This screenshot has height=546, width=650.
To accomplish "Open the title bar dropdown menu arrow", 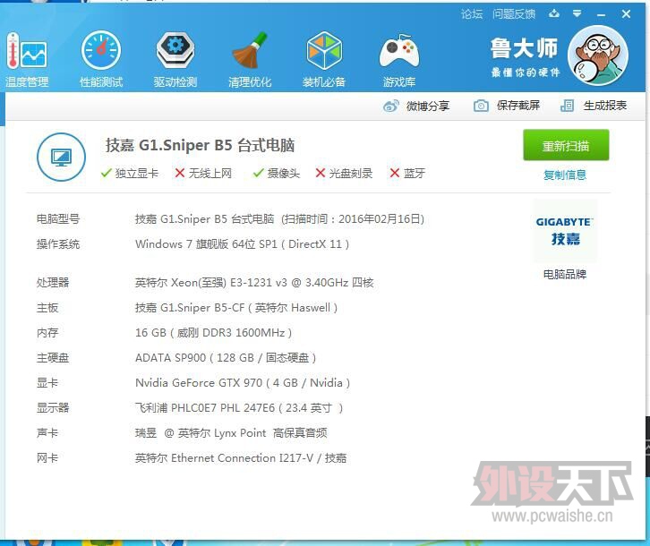I will [x=577, y=13].
